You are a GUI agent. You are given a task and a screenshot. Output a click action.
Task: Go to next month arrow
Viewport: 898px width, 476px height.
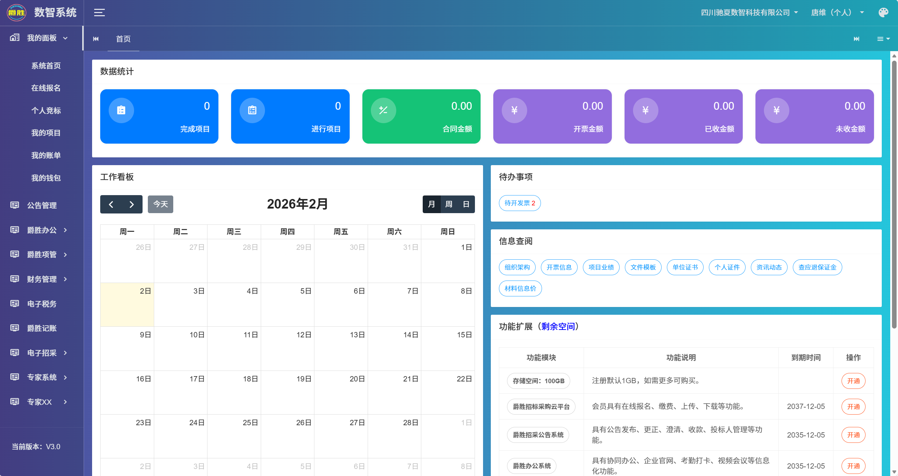click(132, 204)
